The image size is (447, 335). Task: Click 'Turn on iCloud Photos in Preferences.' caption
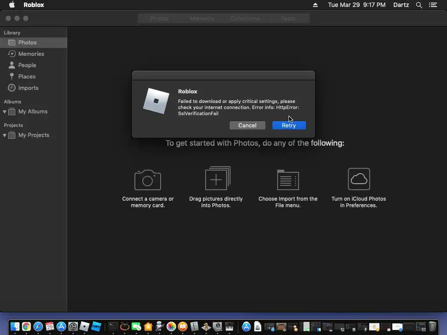coord(359,202)
